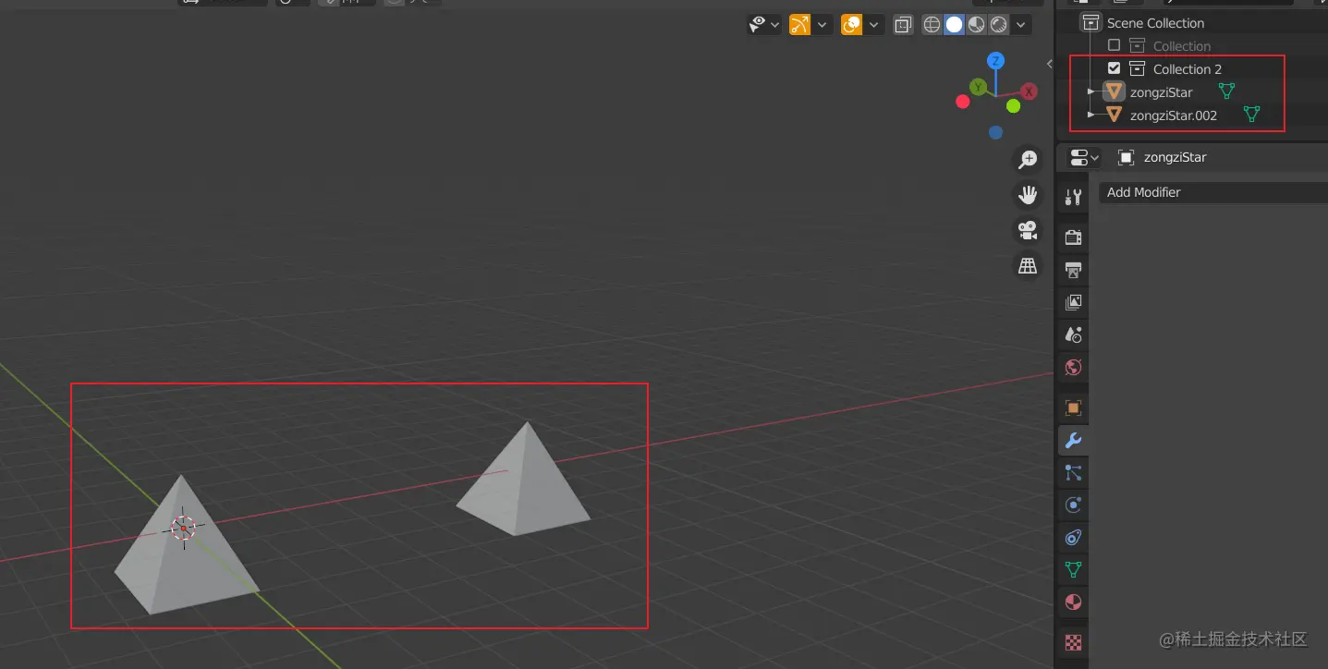
Task: Click the mesh data icon beside zongziStar.002
Action: pos(1251,115)
